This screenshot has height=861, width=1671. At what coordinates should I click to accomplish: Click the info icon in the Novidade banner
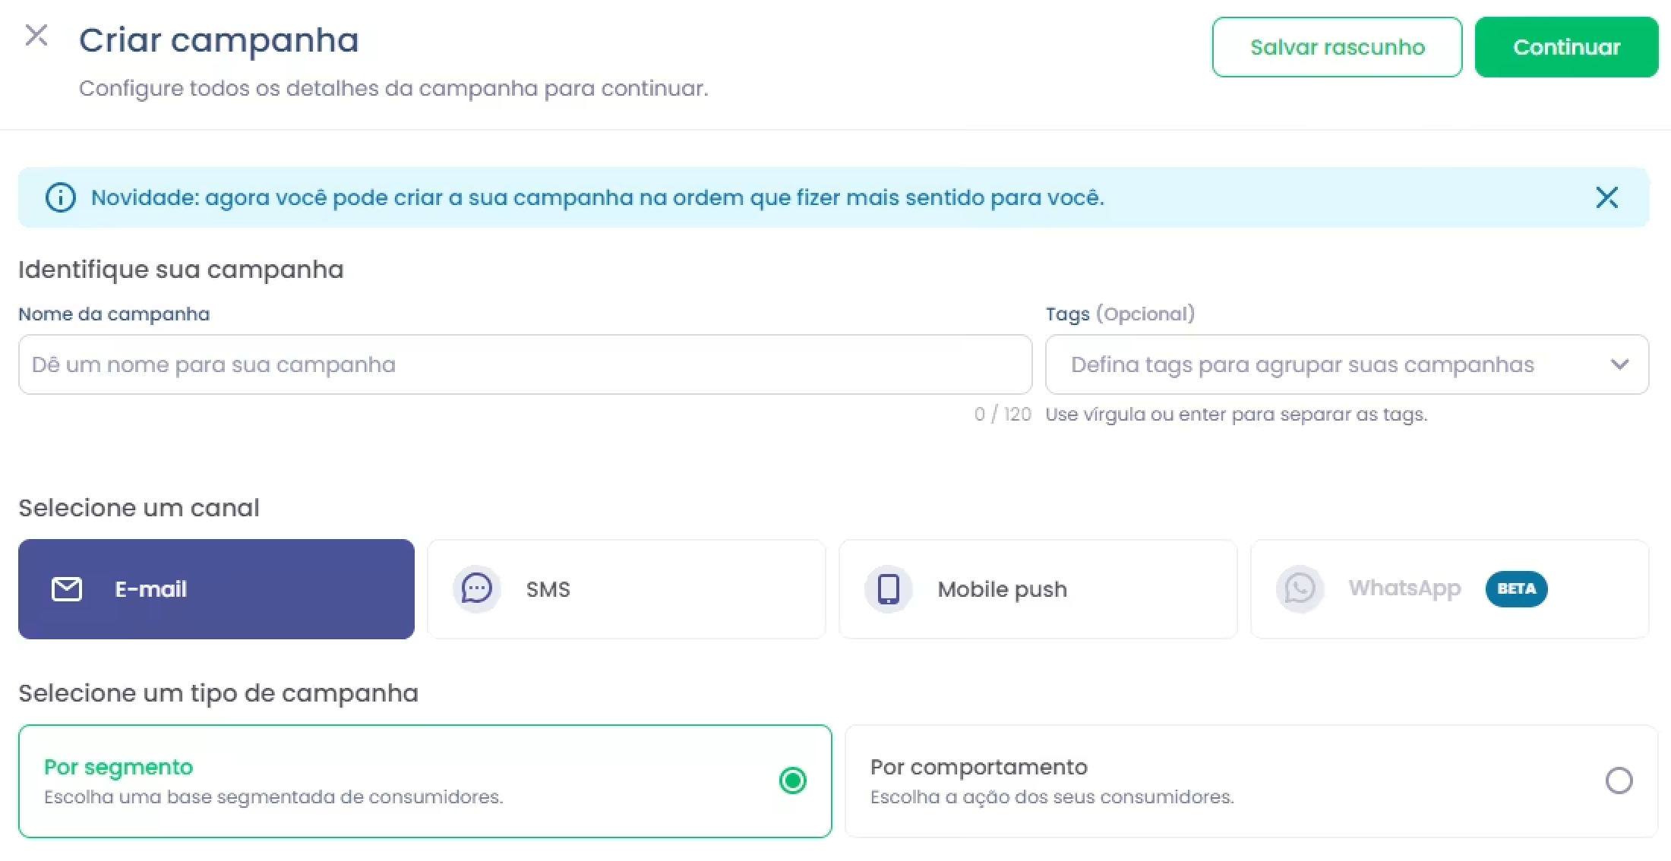61,197
